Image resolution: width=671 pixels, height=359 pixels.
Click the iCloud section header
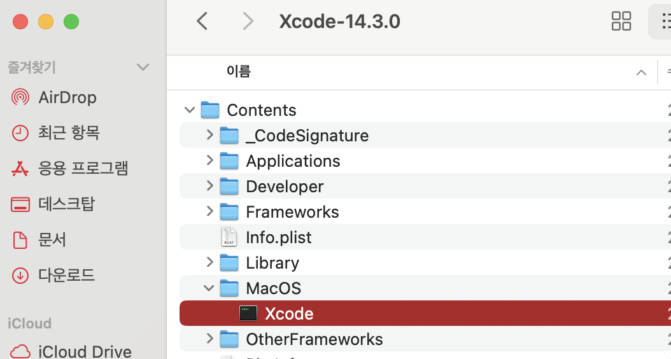click(29, 323)
